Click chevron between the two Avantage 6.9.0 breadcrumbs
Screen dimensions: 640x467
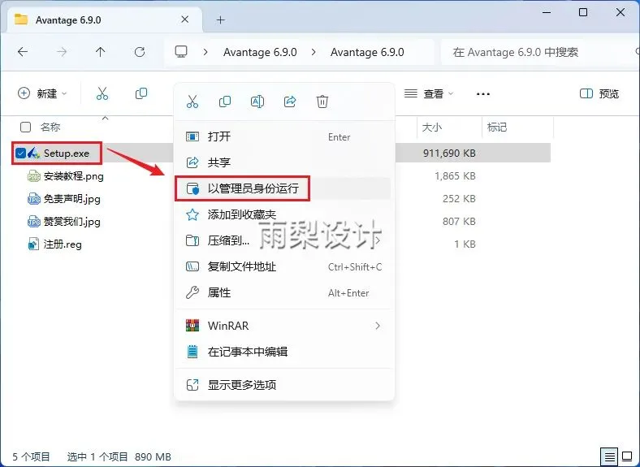click(x=314, y=52)
